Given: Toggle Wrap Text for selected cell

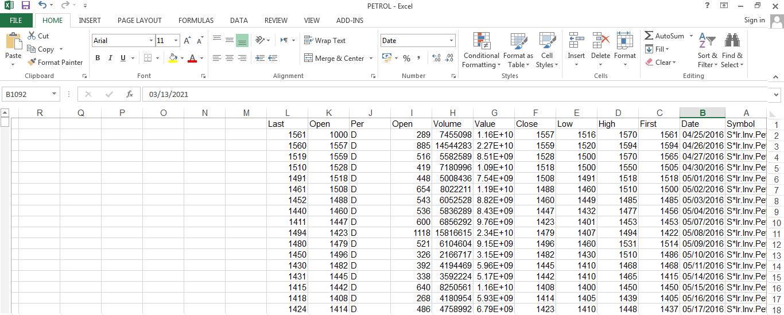Looking at the screenshot, I should (x=325, y=41).
